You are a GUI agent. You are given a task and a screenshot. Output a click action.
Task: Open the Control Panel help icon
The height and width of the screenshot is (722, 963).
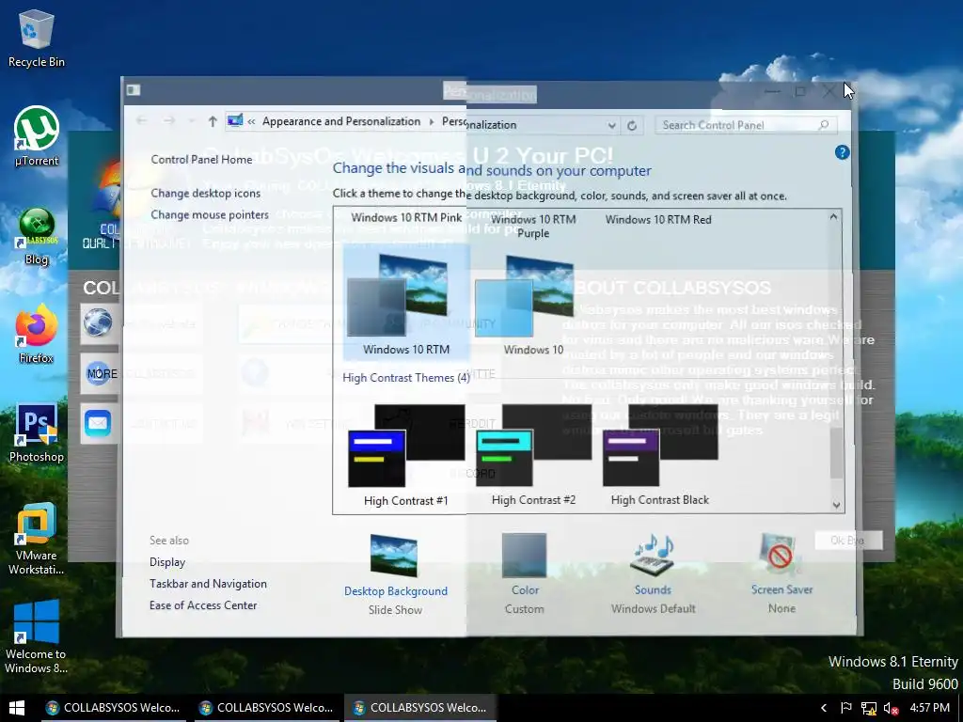(842, 152)
